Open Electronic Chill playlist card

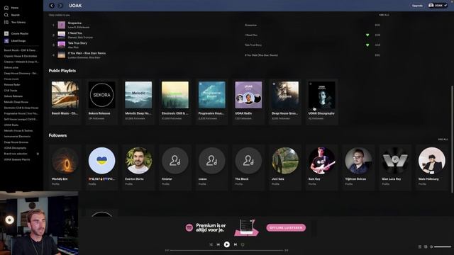(x=175, y=101)
